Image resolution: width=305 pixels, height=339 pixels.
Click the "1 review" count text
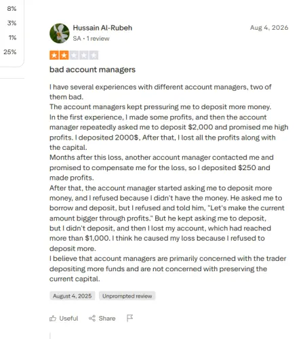point(98,39)
